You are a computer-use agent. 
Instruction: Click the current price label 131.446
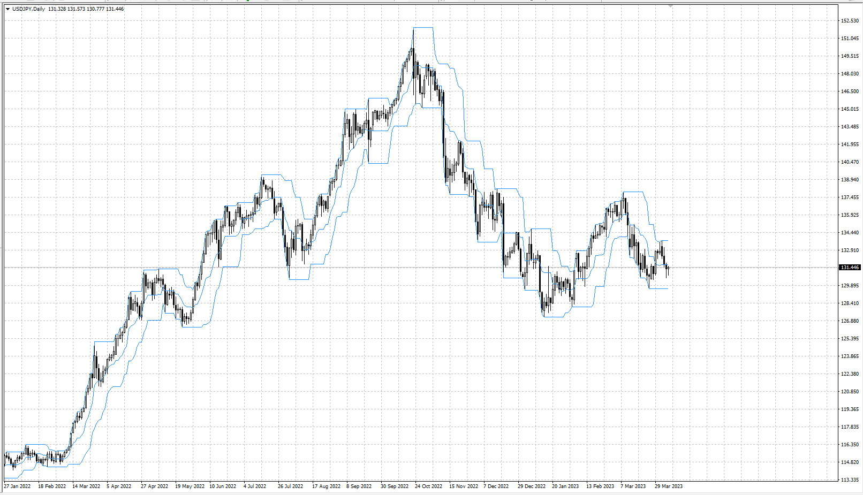[x=849, y=268]
